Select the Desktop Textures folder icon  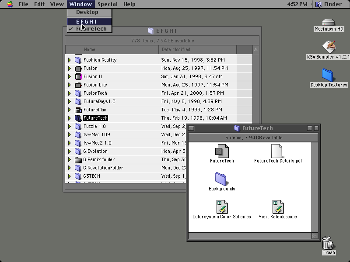(x=327, y=75)
